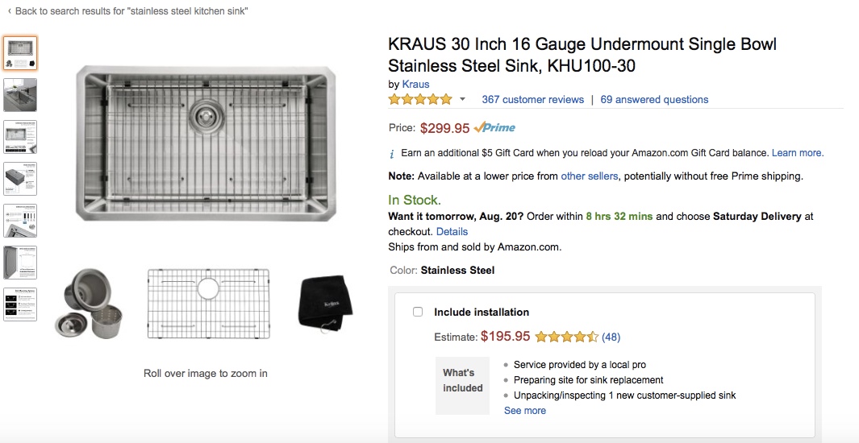Go back to search results link
This screenshot has width=859, height=443.
(x=127, y=11)
